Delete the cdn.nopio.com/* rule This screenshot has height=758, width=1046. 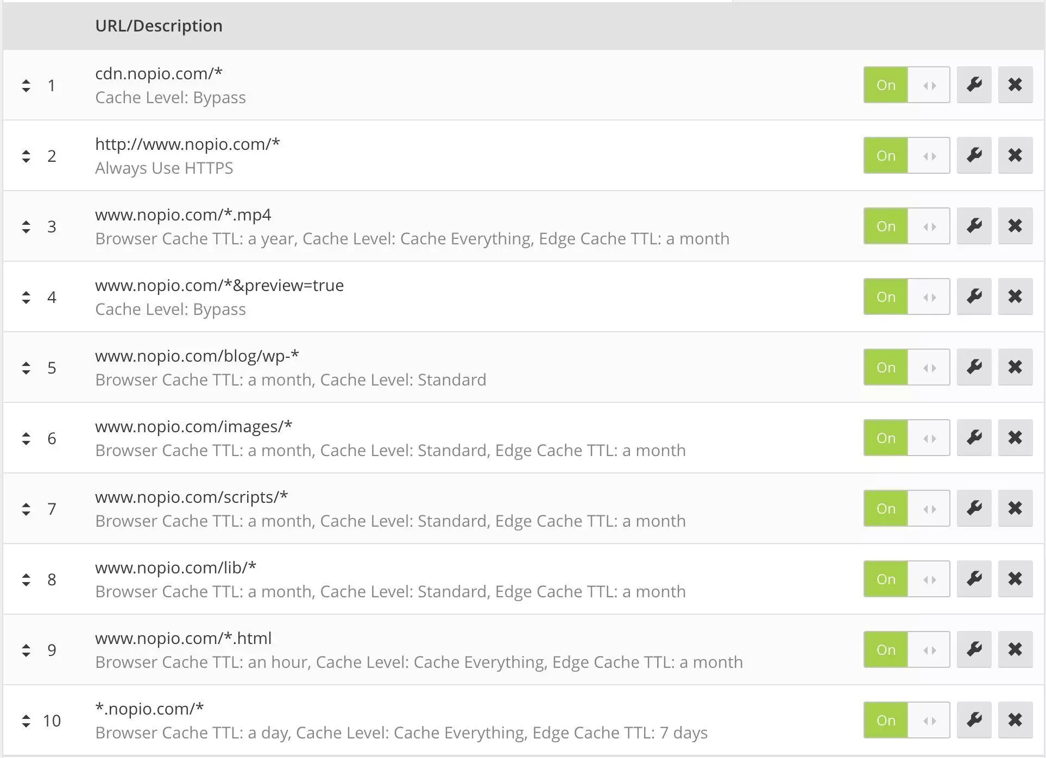[x=1015, y=85]
